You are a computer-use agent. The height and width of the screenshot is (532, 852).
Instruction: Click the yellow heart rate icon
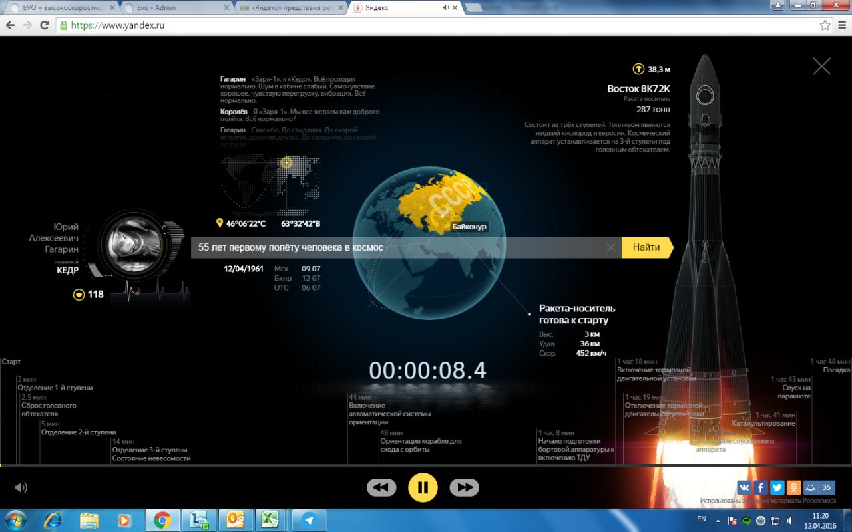[79, 294]
